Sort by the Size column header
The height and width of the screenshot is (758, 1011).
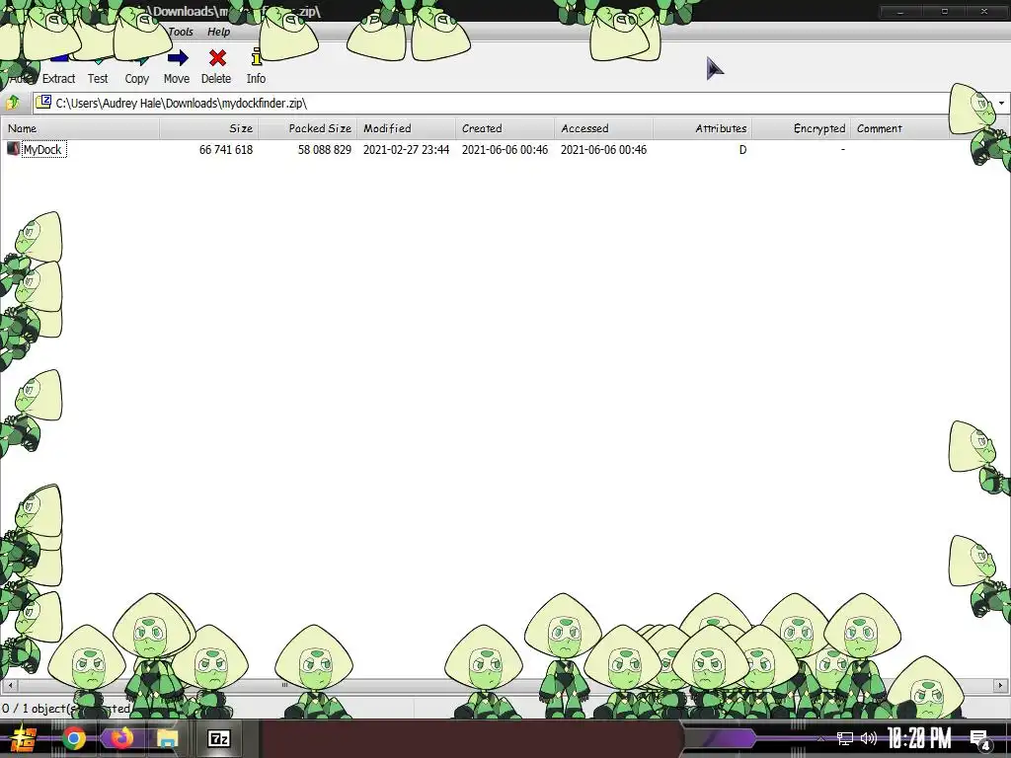click(x=209, y=128)
